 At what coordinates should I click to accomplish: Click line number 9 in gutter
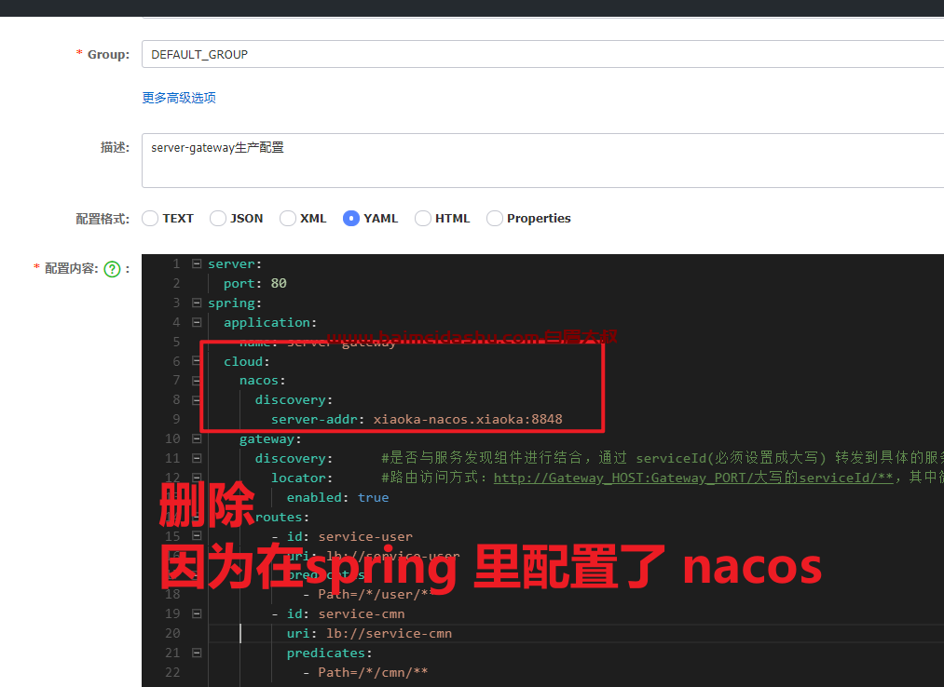click(x=176, y=419)
